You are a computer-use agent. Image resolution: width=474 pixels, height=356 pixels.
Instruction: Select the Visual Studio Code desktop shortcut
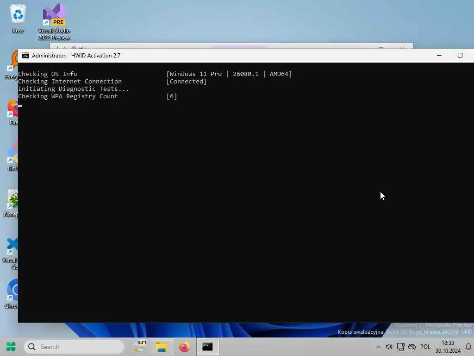point(10,254)
